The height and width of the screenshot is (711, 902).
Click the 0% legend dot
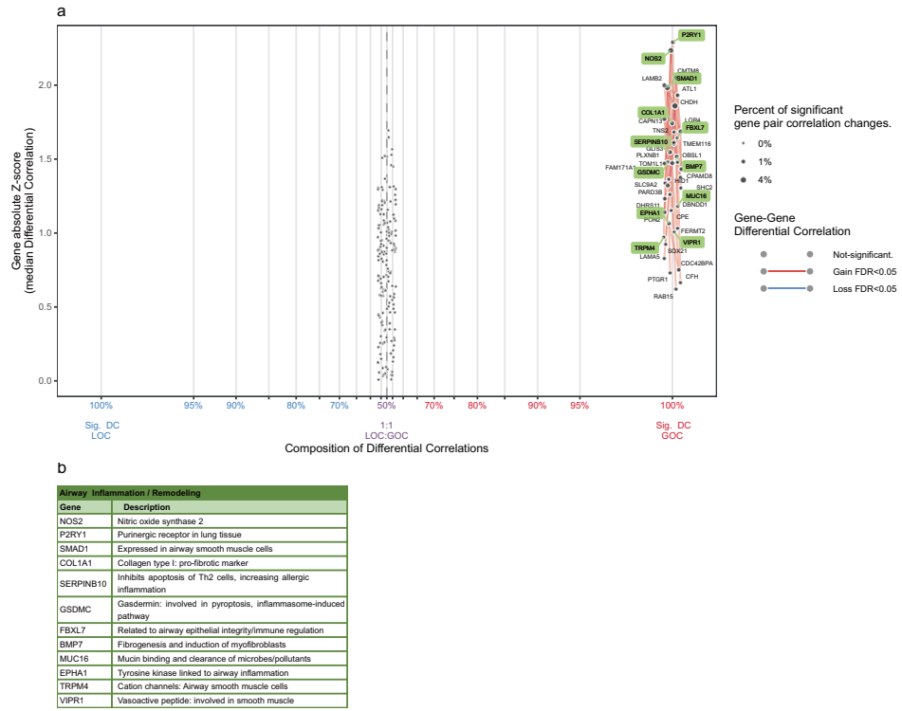click(744, 143)
